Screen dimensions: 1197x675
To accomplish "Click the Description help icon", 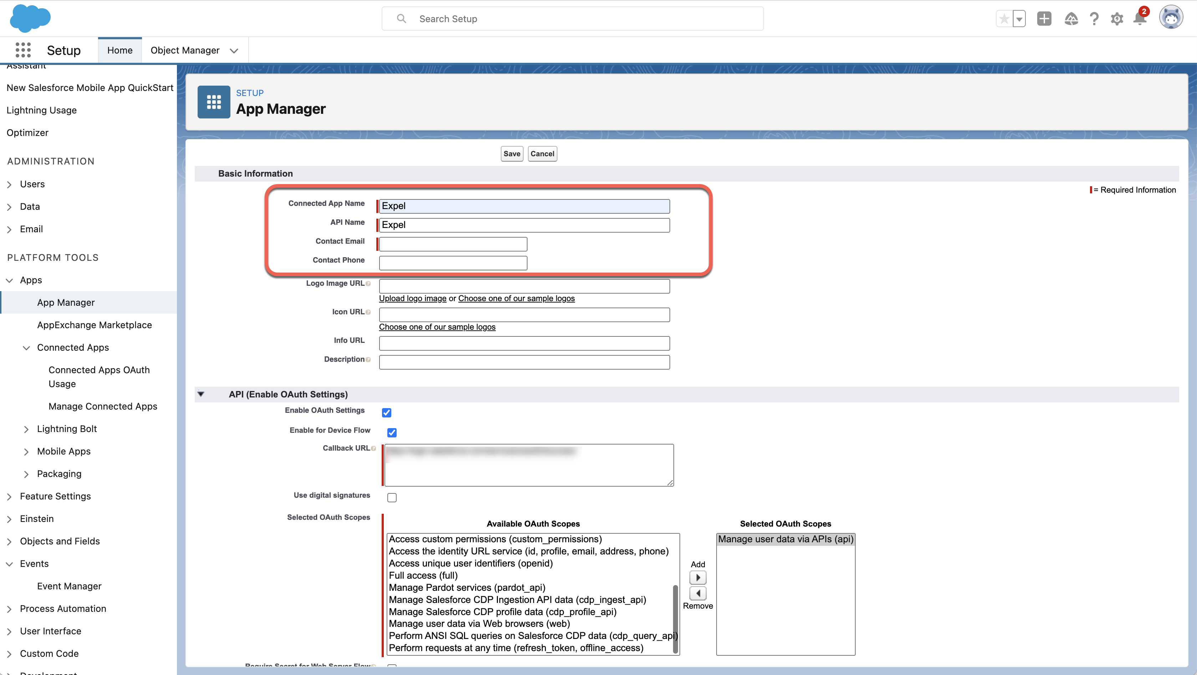I will pyautogui.click(x=368, y=359).
